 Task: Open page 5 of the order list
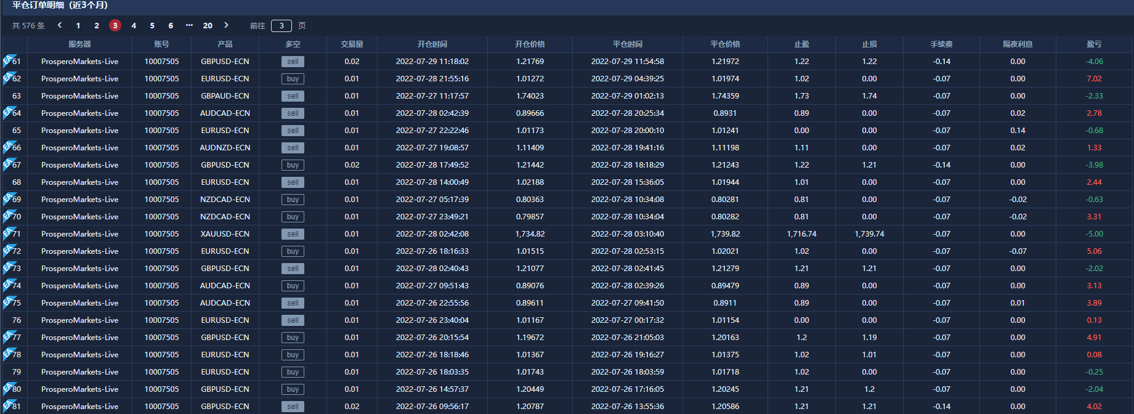coord(152,25)
